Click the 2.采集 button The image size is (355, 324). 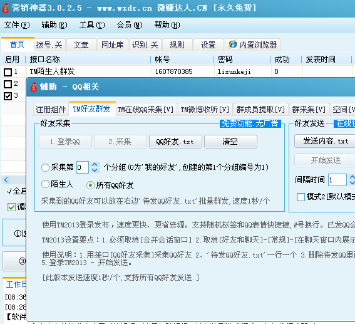(x=120, y=142)
